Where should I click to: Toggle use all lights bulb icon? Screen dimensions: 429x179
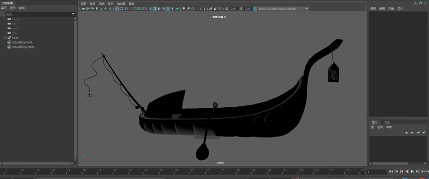[173, 9]
